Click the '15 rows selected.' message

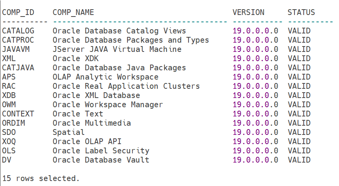41,178
